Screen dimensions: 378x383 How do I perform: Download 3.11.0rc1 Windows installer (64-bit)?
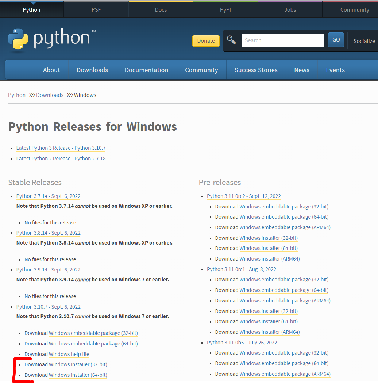(269, 321)
